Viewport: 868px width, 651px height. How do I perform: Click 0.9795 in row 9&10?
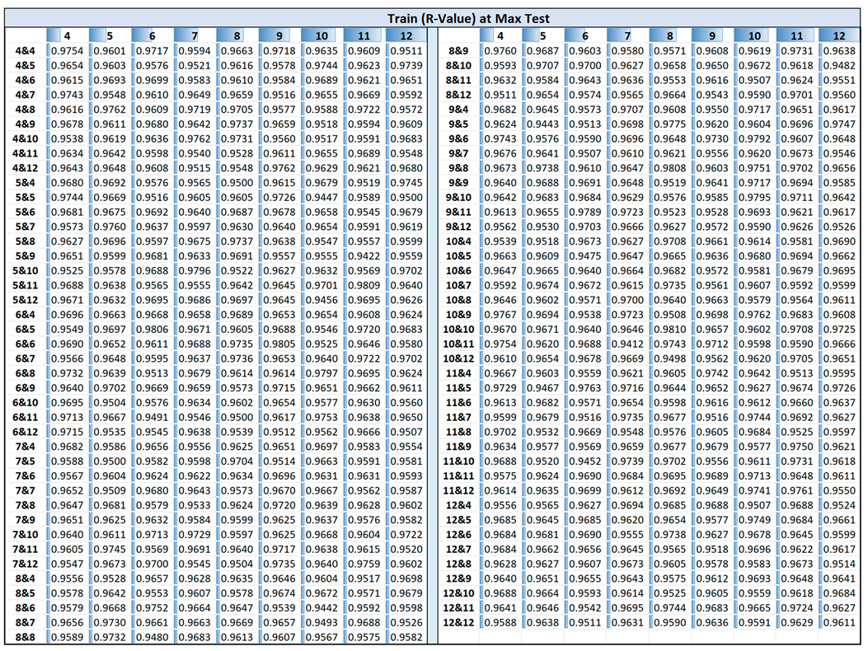point(754,198)
